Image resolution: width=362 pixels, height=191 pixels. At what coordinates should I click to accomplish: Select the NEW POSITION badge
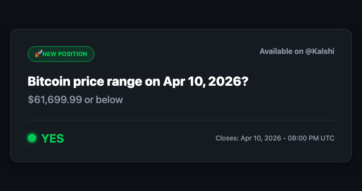(x=61, y=54)
